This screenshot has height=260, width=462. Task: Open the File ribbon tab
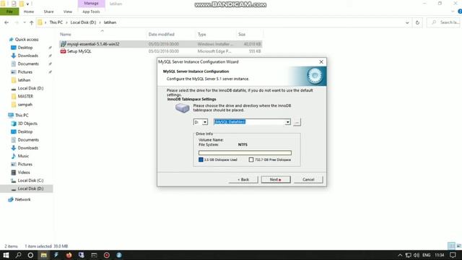click(9, 12)
